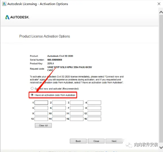
Task: Click the request code starting with VHNZ
Action: [70, 68]
